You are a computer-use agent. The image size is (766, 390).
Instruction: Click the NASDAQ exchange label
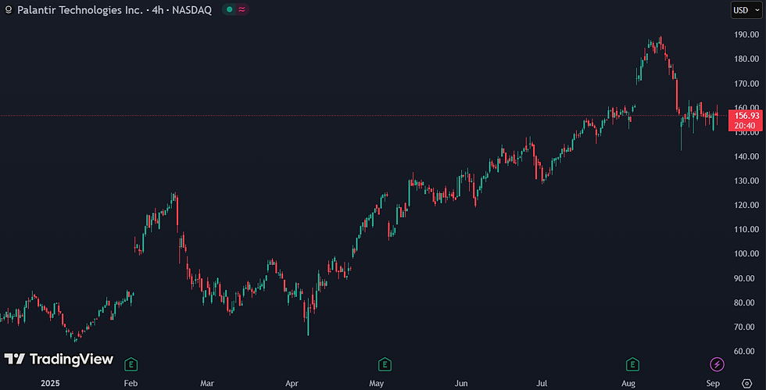(x=191, y=10)
